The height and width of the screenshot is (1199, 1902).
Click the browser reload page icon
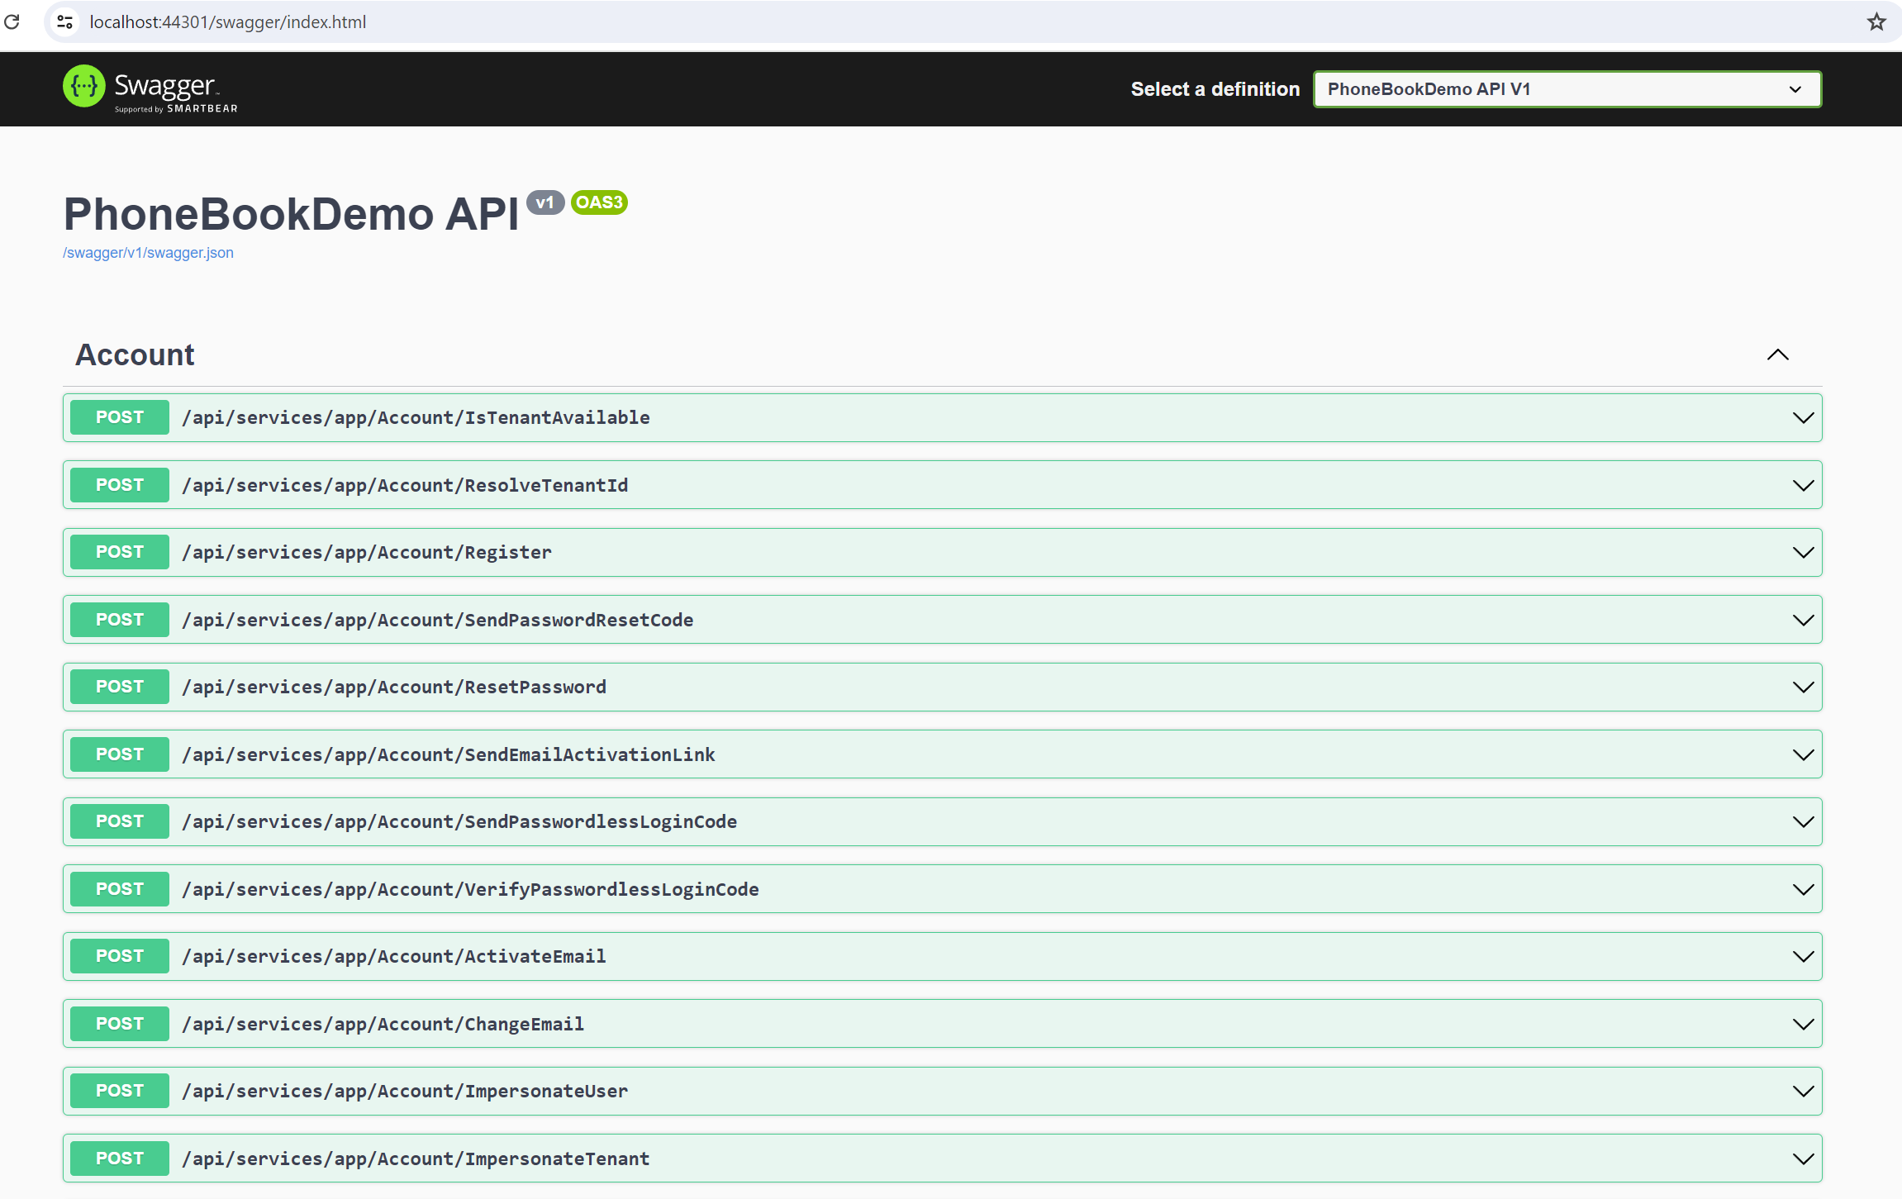(x=12, y=21)
